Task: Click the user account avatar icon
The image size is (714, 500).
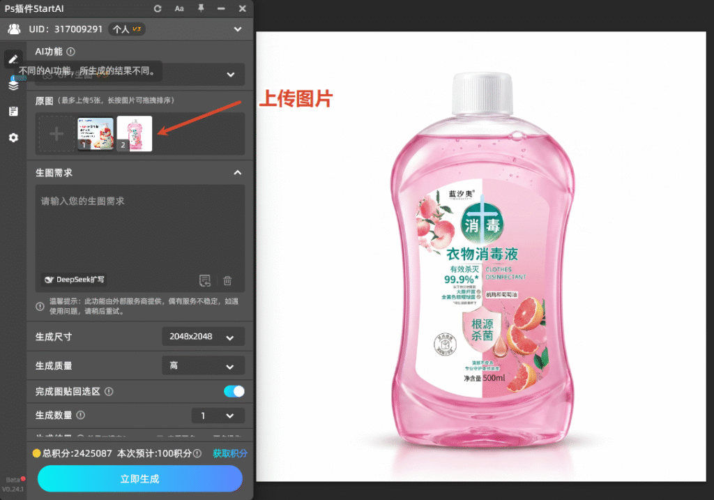Action: [14, 29]
